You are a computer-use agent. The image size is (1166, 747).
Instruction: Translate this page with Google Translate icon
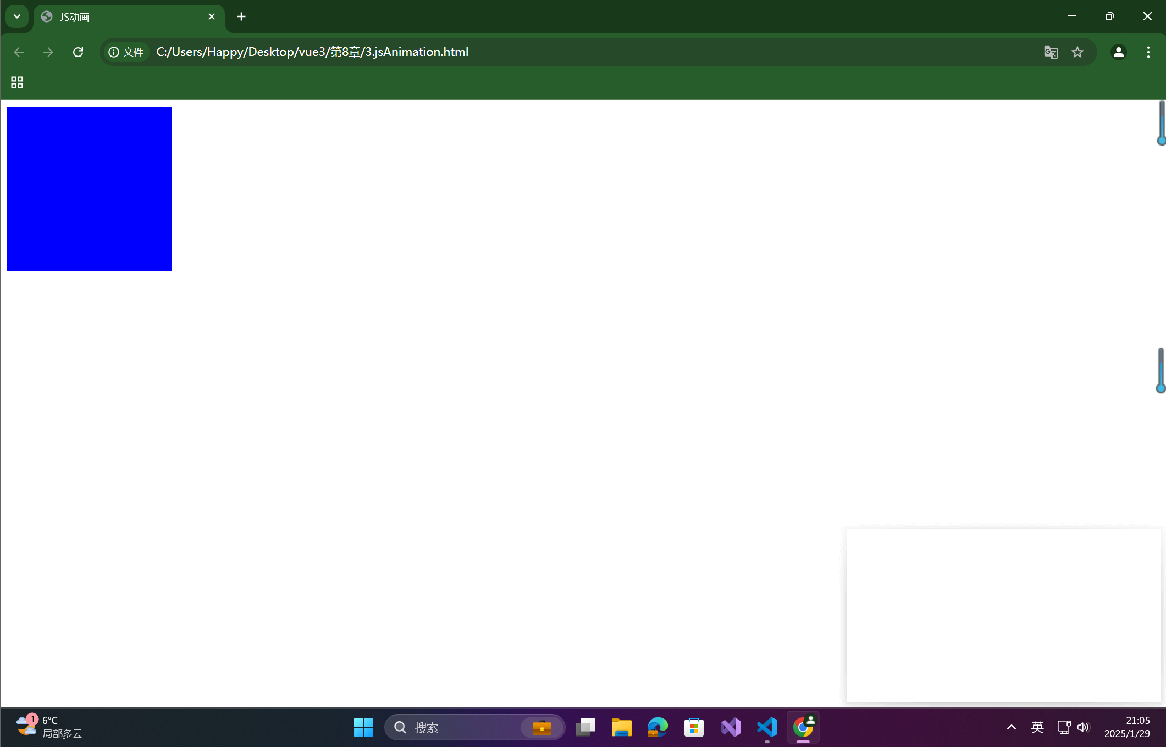tap(1051, 52)
